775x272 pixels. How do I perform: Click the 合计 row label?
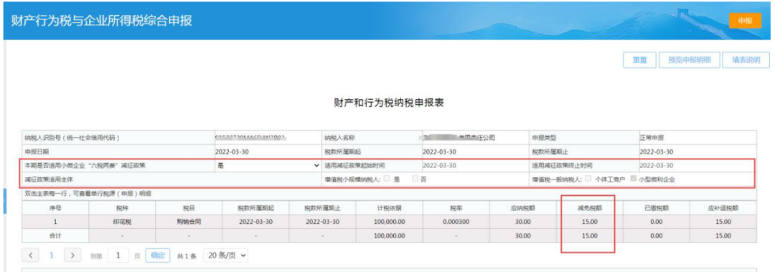tap(55, 236)
